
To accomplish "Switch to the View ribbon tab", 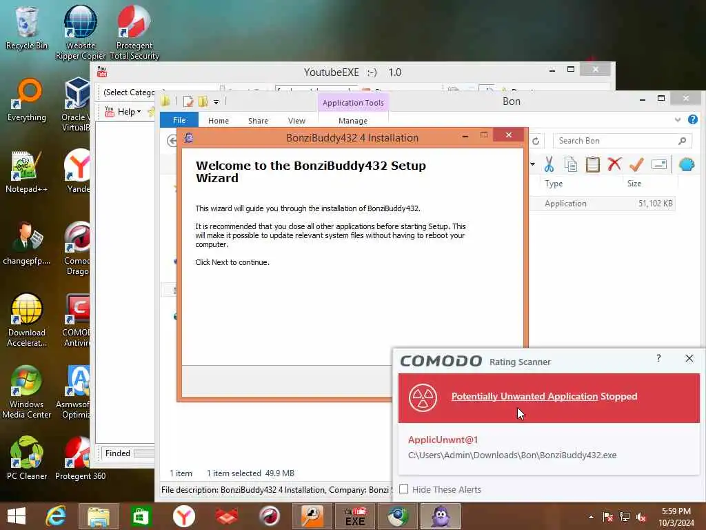I will click(296, 121).
